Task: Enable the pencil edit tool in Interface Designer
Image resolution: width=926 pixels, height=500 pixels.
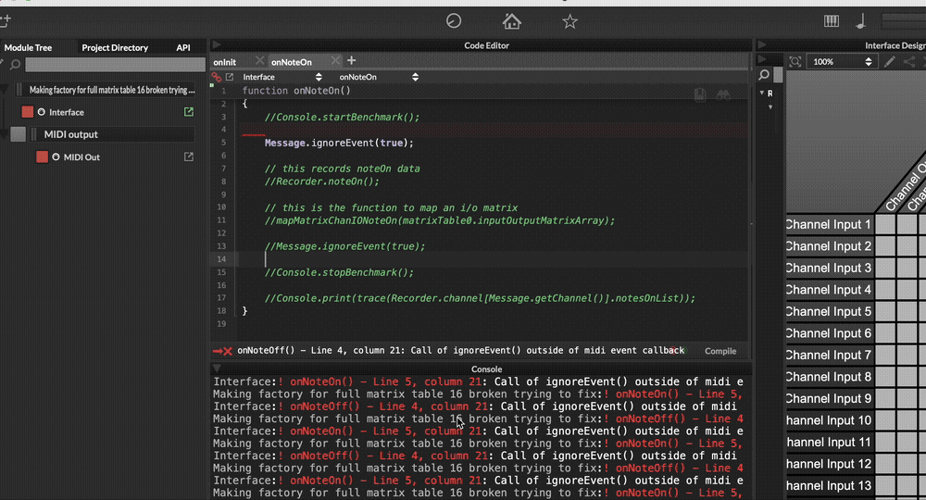Action: tap(889, 61)
